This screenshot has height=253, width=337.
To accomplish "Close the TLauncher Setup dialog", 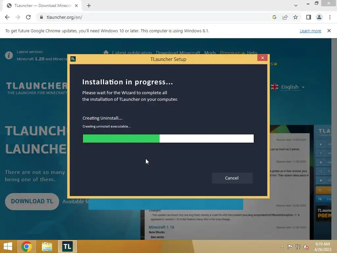I will 262,58.
